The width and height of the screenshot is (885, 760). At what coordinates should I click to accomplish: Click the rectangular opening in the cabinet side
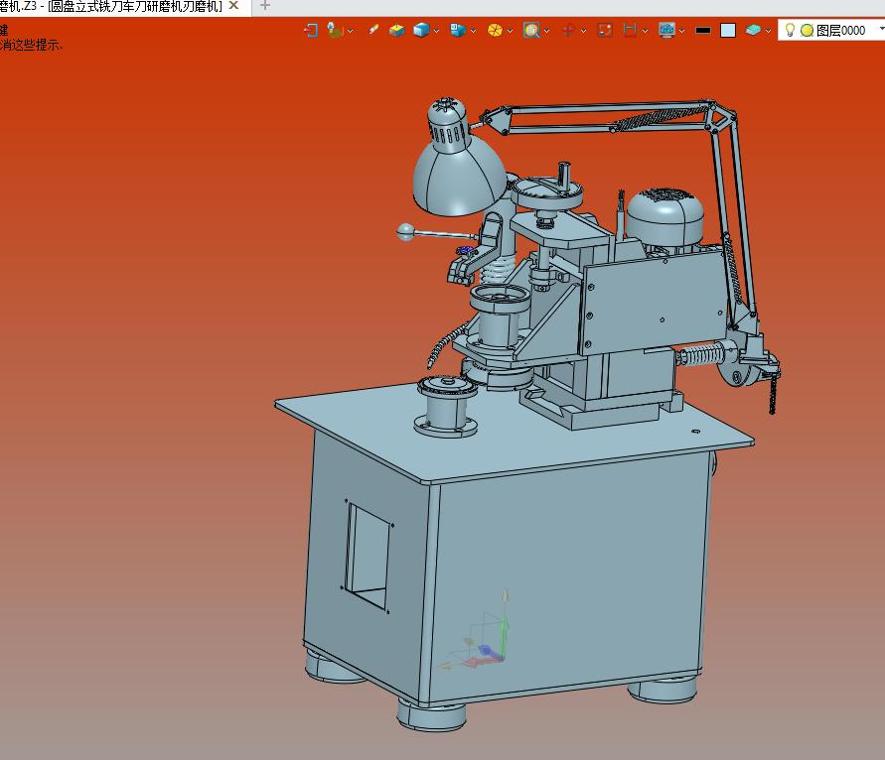(x=367, y=556)
